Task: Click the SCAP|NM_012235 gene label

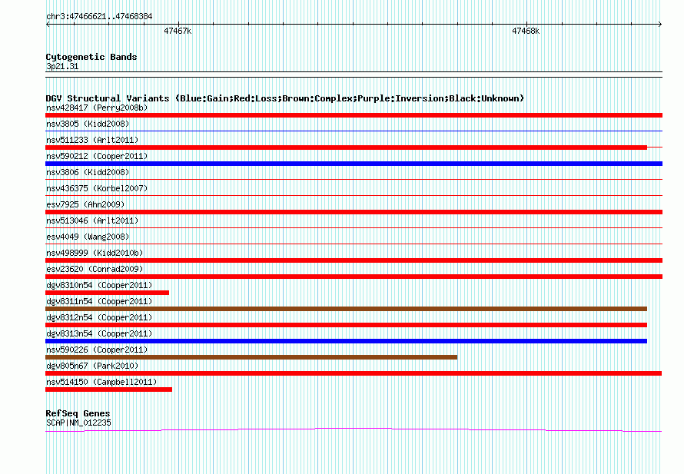Action: click(78, 423)
